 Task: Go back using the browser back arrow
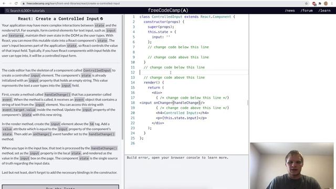pos(4,4)
